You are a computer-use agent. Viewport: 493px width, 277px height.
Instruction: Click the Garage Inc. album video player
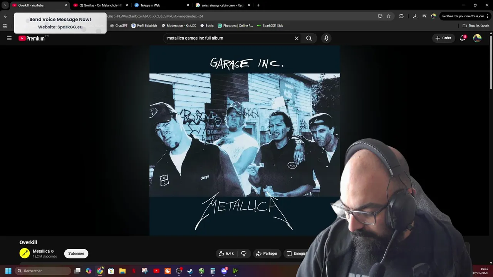coord(245,140)
